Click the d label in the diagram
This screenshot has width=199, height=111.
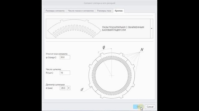pos(82,89)
